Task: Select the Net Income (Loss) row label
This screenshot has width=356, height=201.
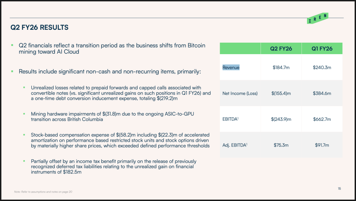Action: point(240,94)
